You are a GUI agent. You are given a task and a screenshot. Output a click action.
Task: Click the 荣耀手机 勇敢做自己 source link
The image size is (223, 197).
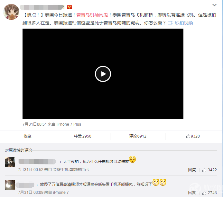point(71,170)
